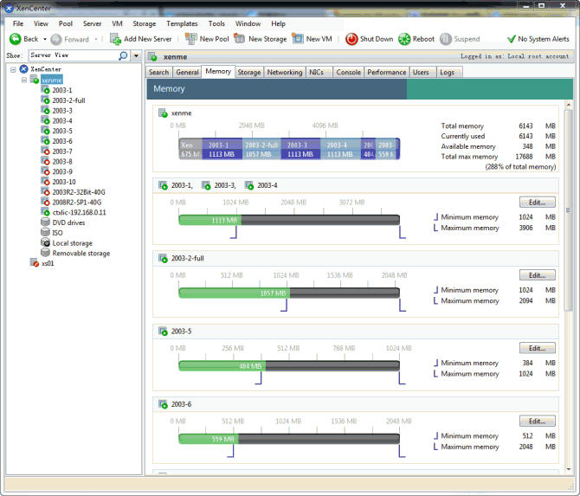The width and height of the screenshot is (580, 496).
Task: Click the green Reboot icon
Action: [x=404, y=39]
